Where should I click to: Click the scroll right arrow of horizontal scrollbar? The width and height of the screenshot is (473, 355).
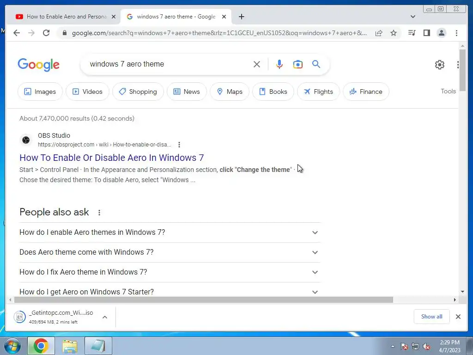coord(455,300)
